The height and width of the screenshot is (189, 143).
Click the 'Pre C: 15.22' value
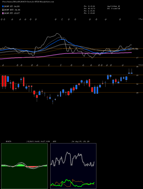point(89,13)
